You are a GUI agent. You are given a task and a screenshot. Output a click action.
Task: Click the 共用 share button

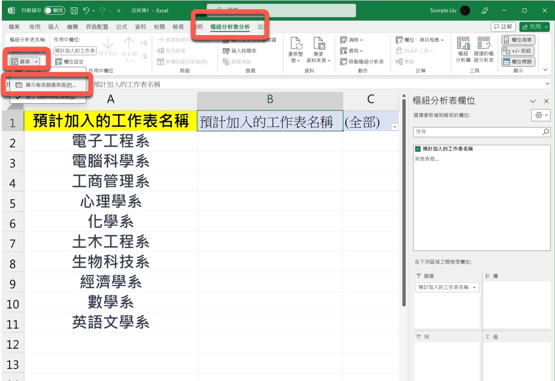(534, 27)
